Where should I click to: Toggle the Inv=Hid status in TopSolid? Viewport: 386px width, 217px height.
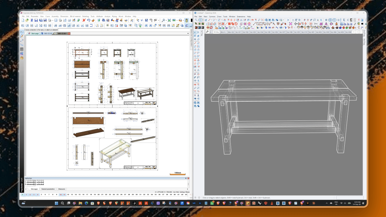[x=176, y=192]
